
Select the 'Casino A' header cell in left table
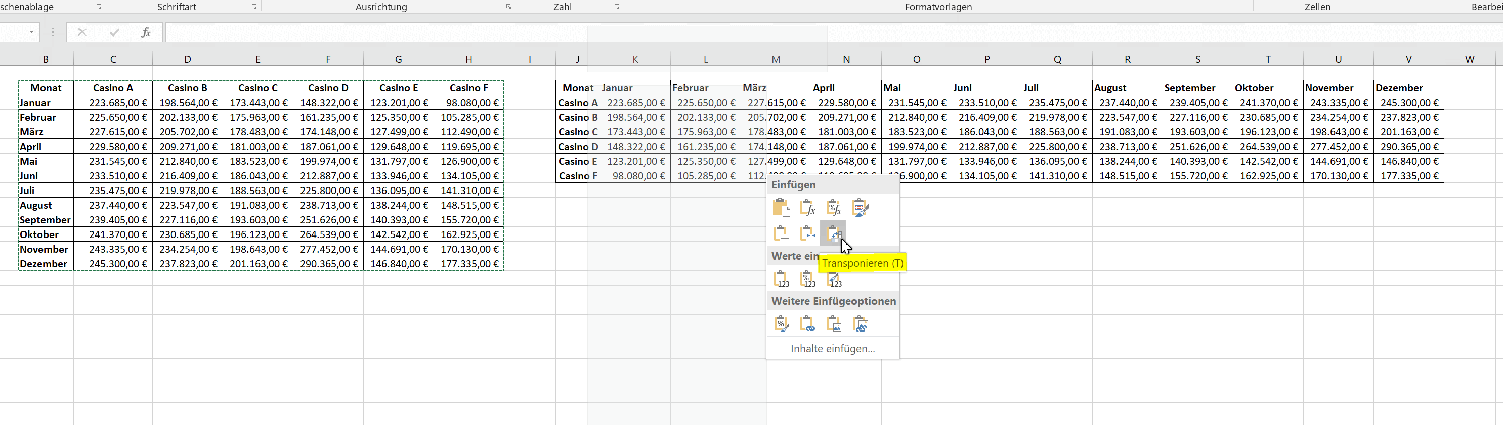pyautogui.click(x=113, y=88)
